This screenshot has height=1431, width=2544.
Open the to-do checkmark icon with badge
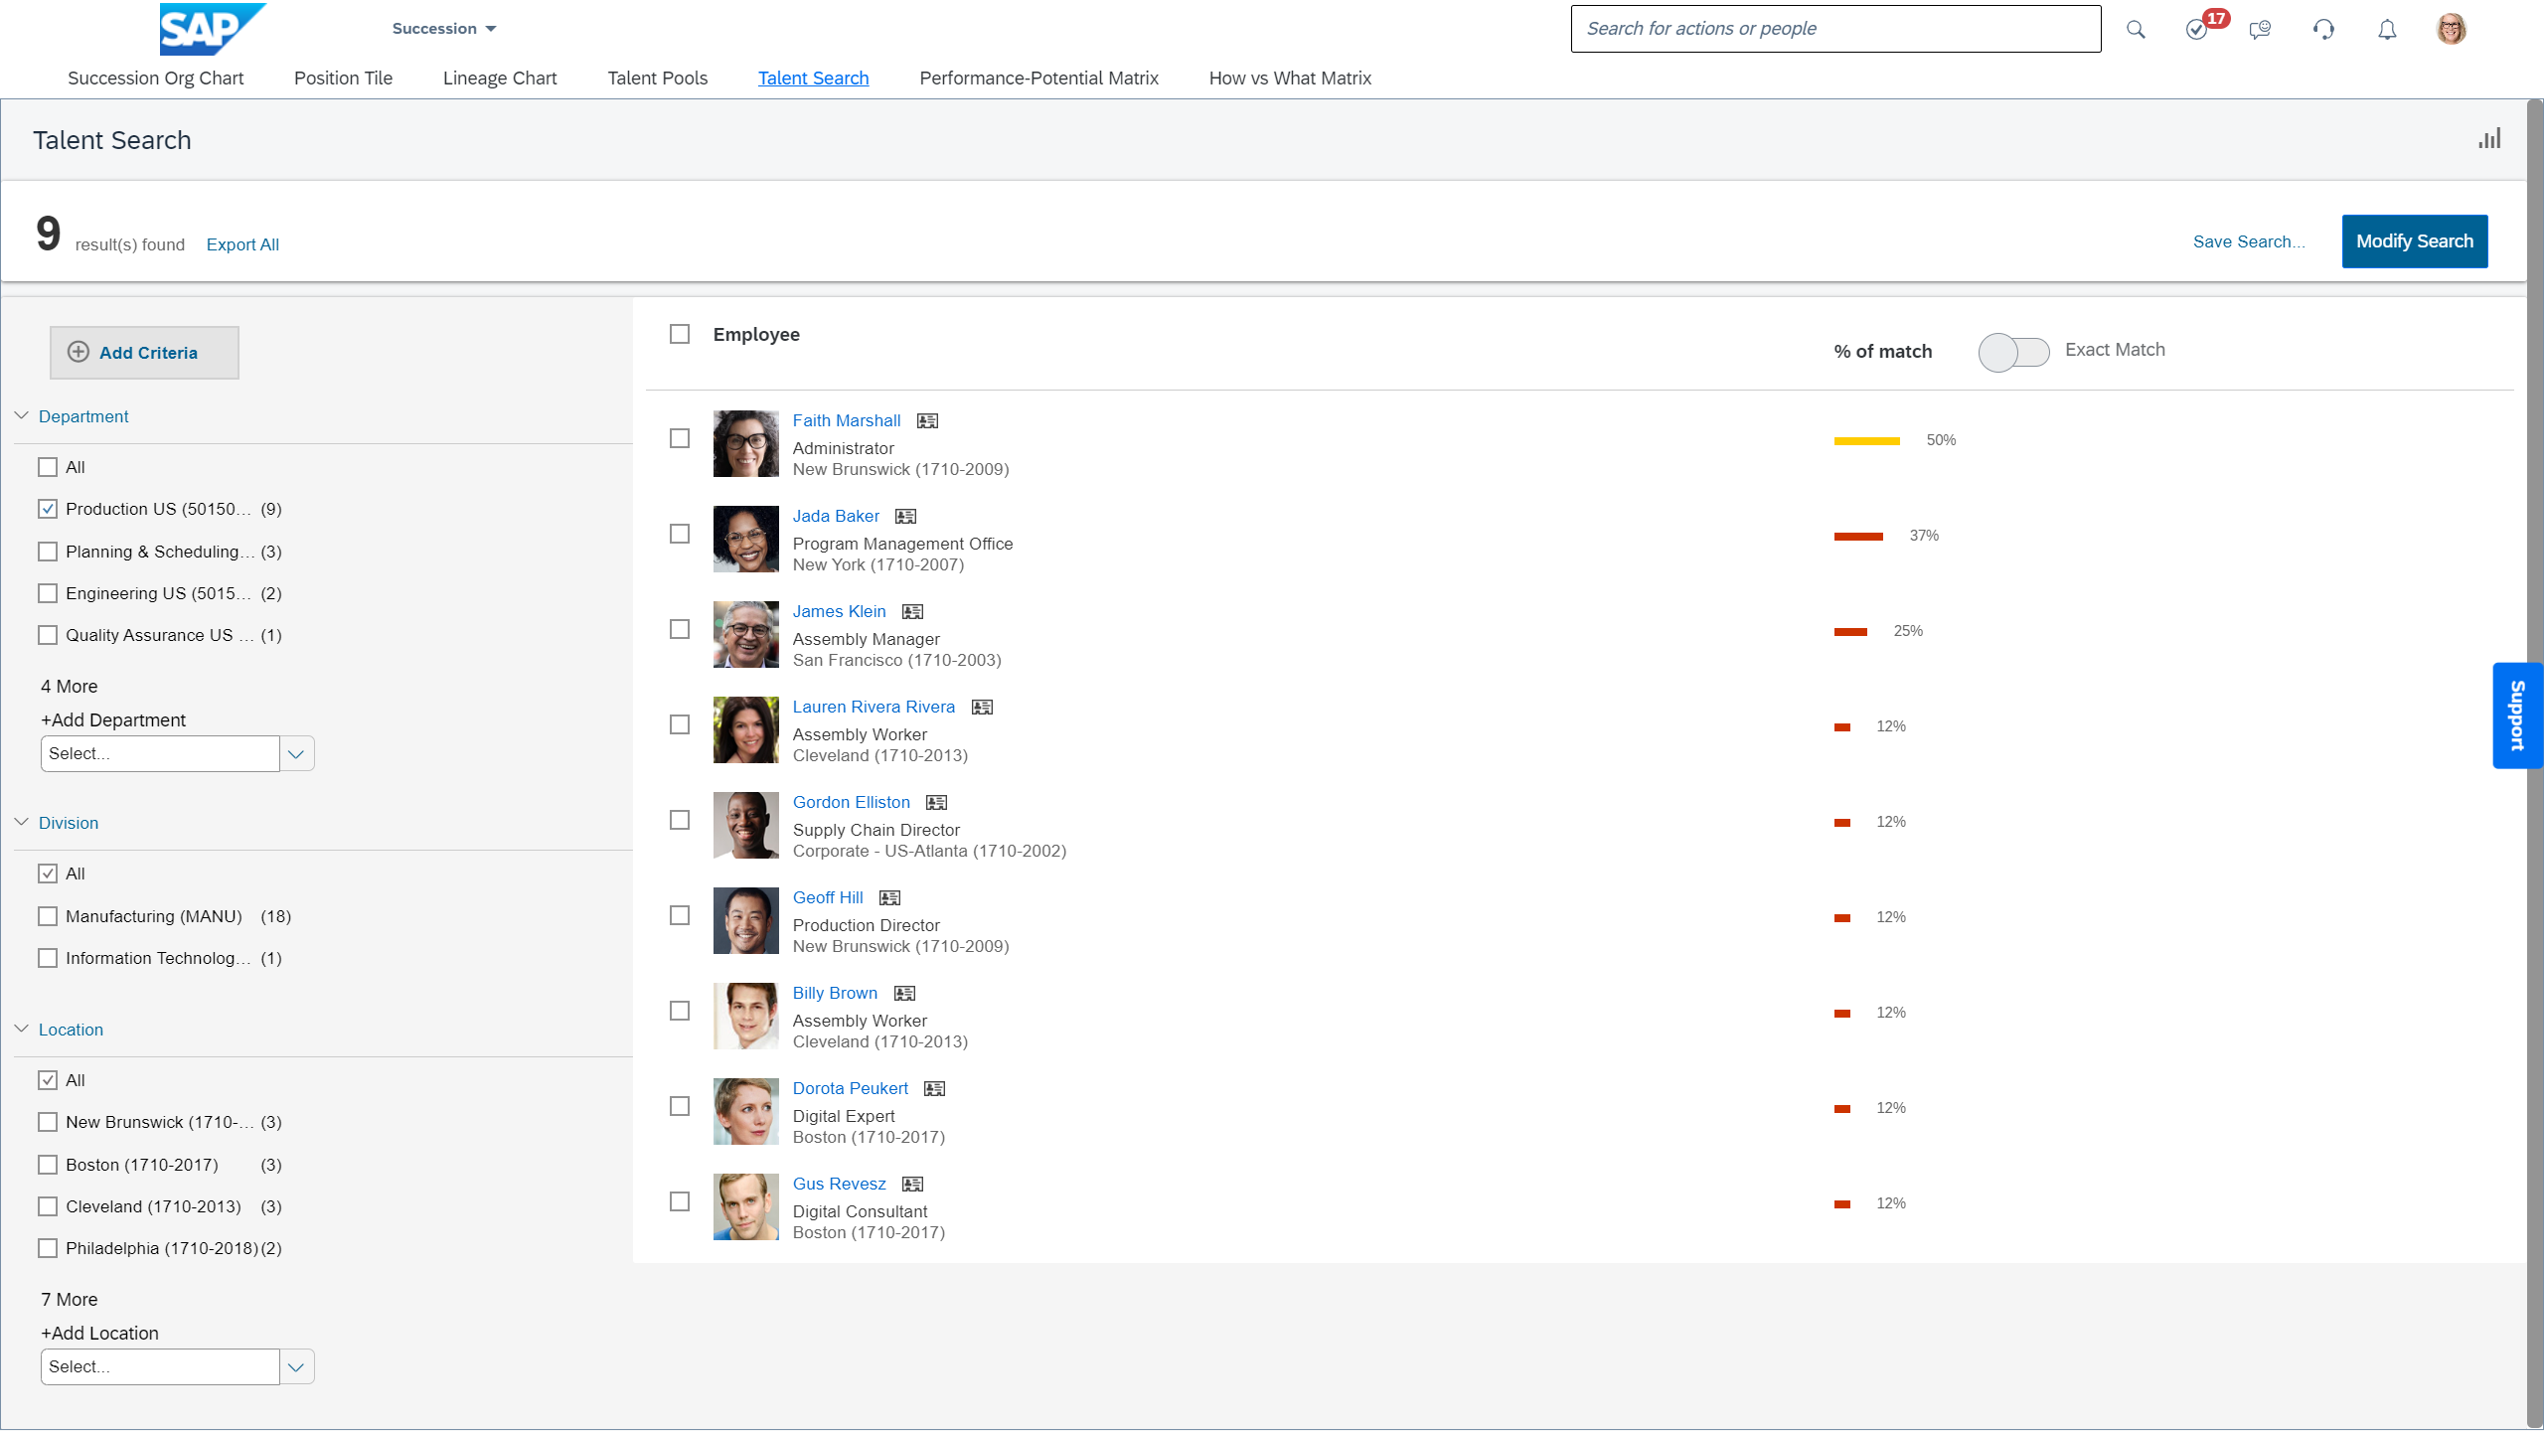tap(2197, 30)
